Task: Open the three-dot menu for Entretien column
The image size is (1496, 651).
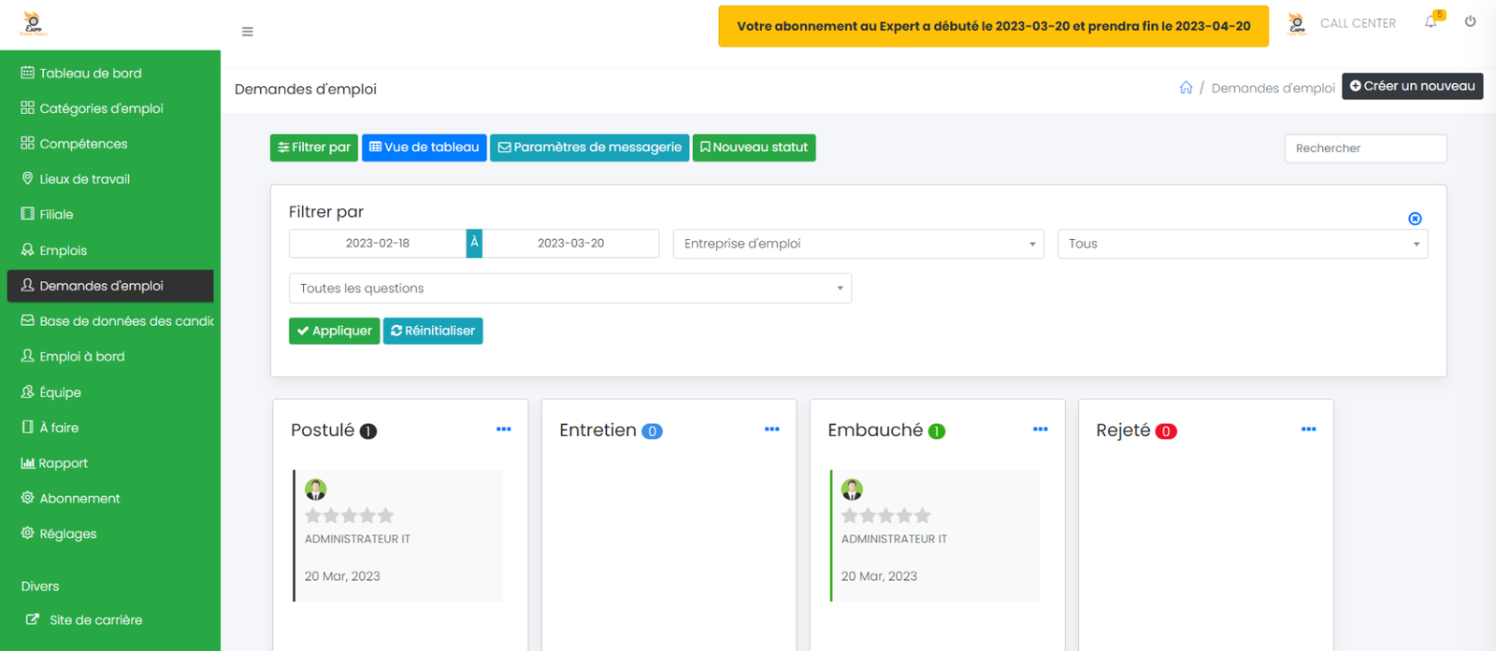Action: 771,430
